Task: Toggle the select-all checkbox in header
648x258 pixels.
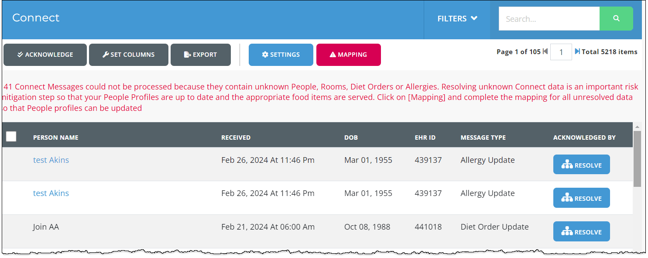Action: coord(11,137)
